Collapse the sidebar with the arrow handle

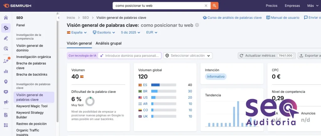point(59,18)
